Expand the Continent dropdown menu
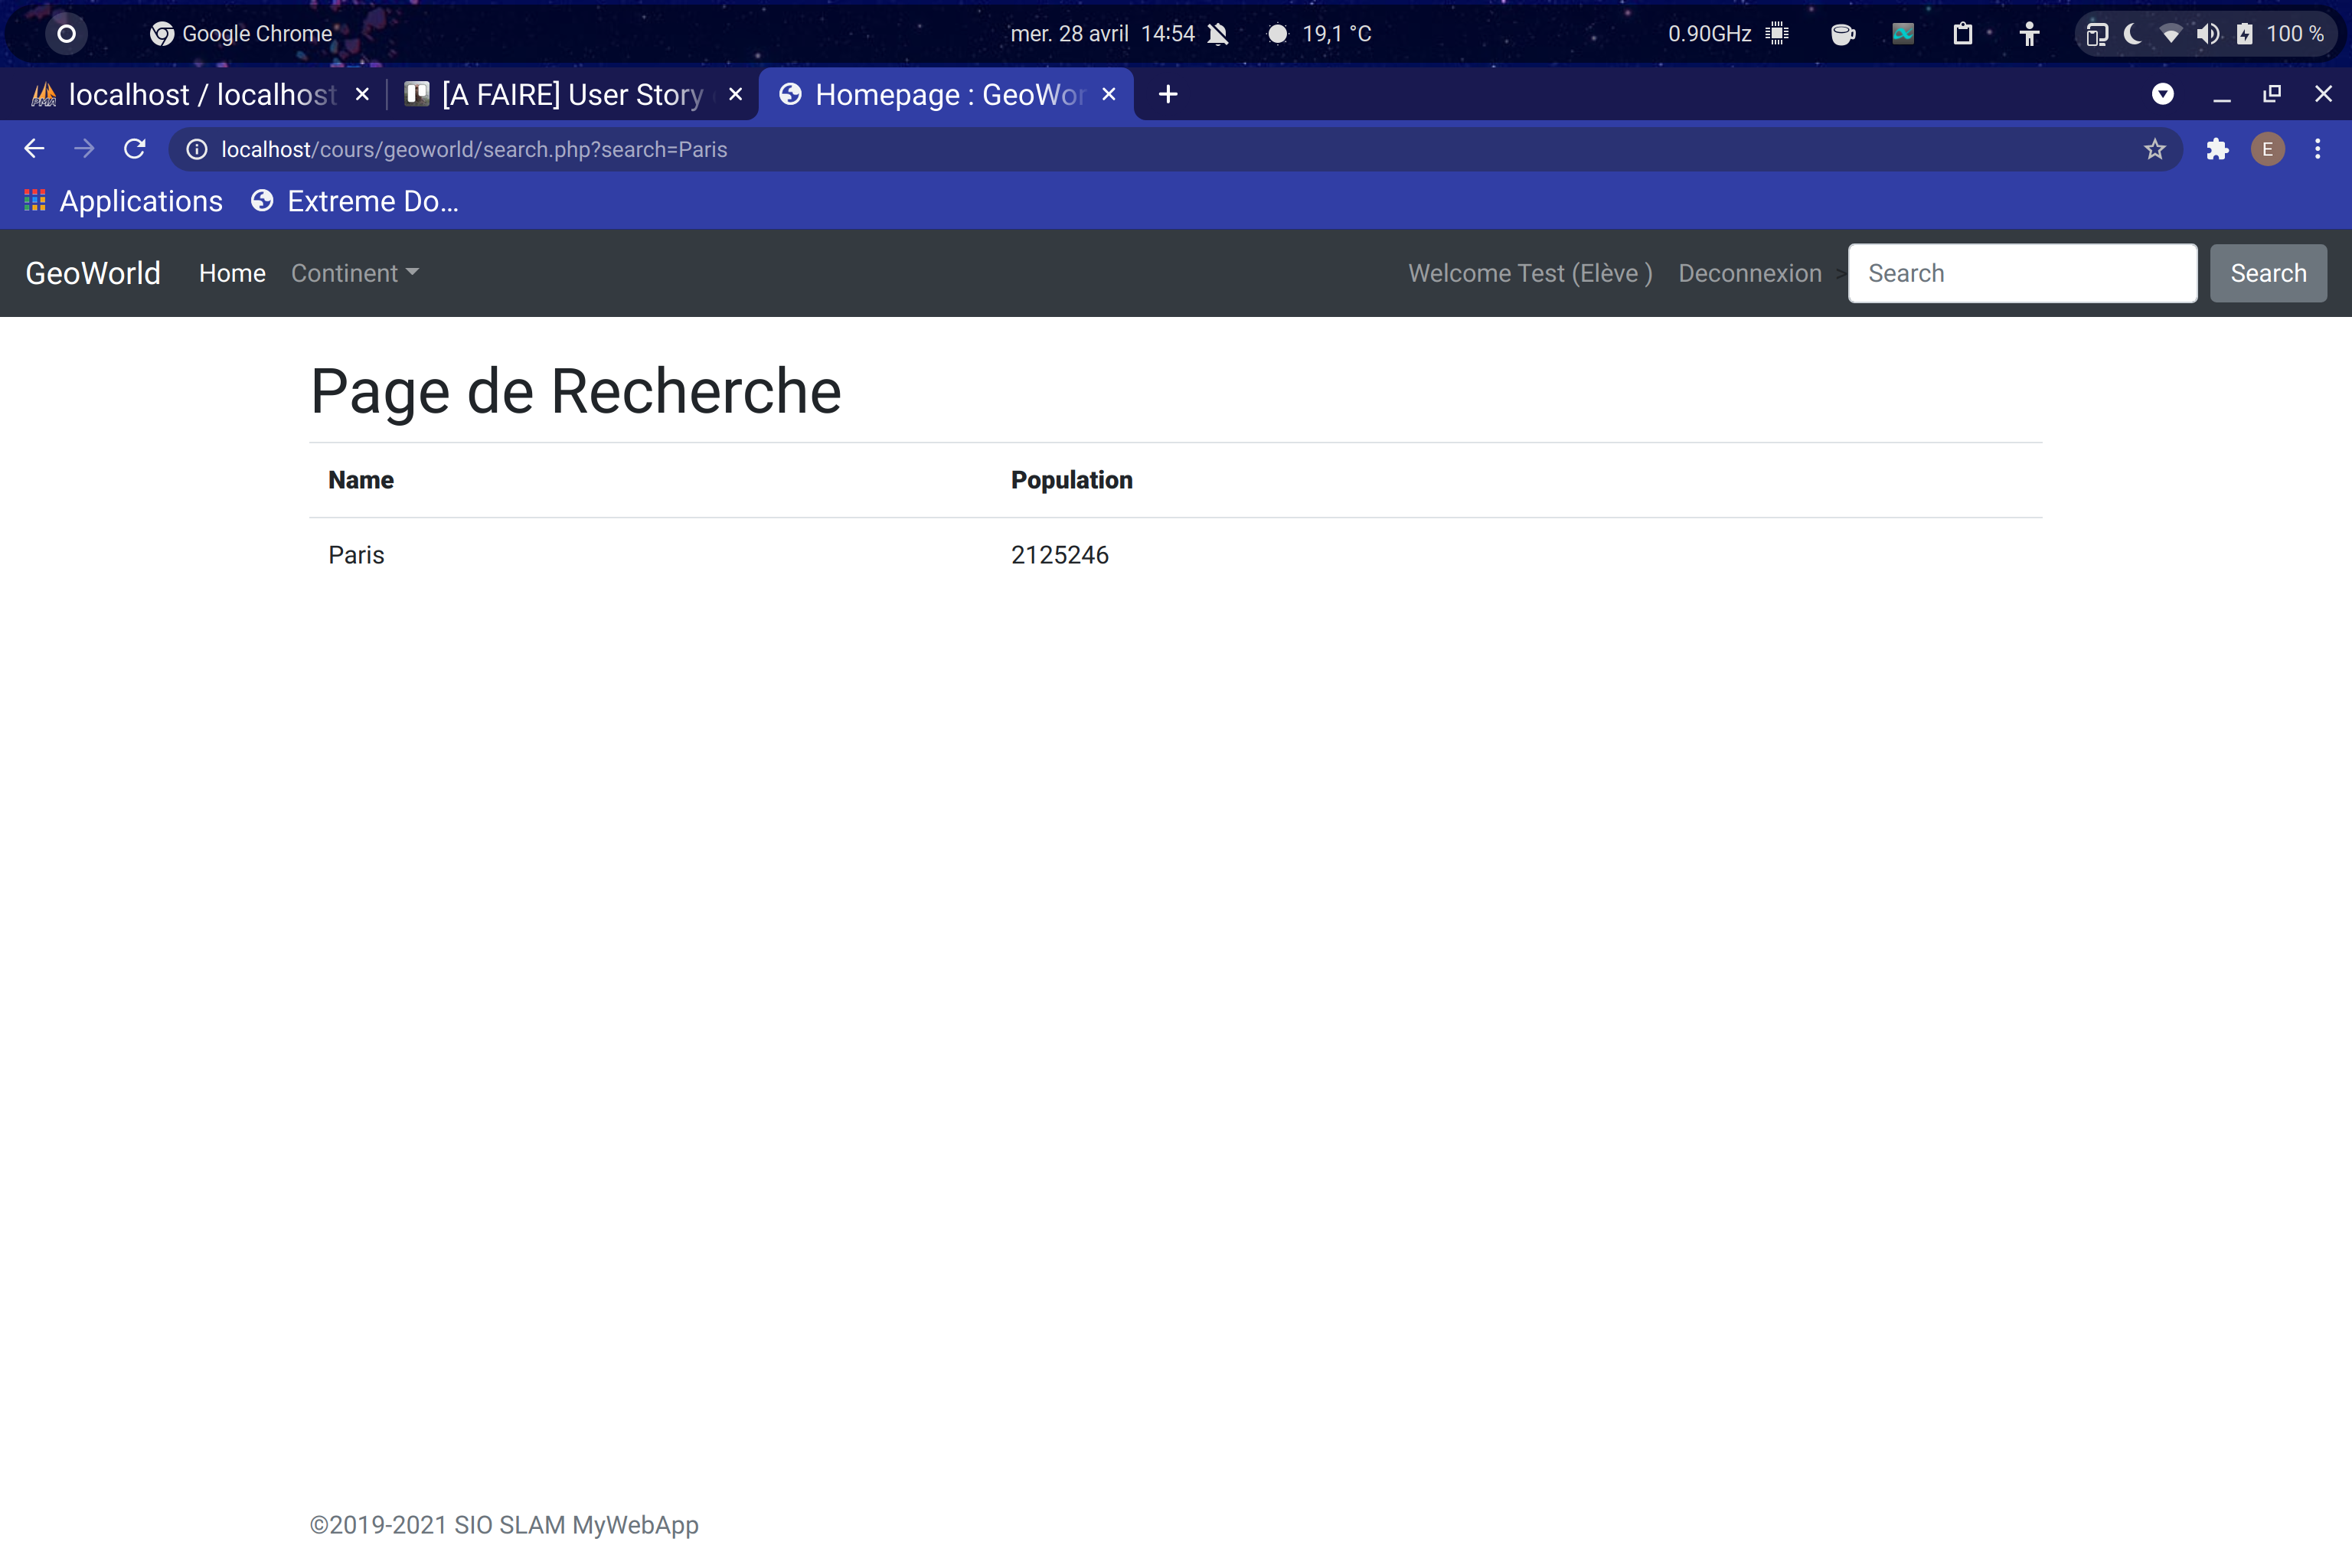 pyautogui.click(x=354, y=273)
